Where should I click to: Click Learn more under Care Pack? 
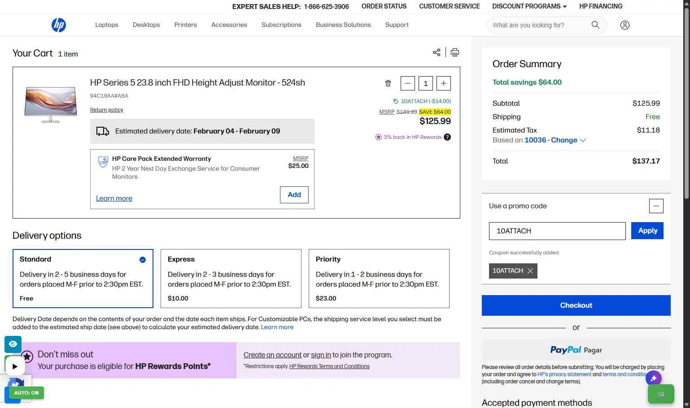click(x=114, y=198)
